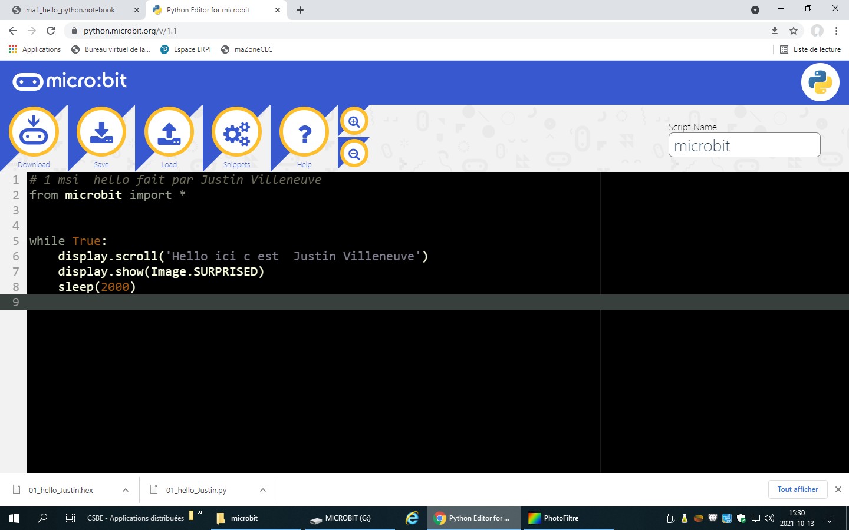Click the micro:bit logo
849x530 pixels.
[70, 81]
